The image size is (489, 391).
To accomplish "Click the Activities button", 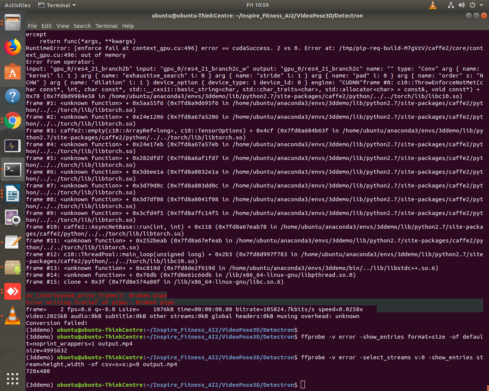I will [18, 5].
